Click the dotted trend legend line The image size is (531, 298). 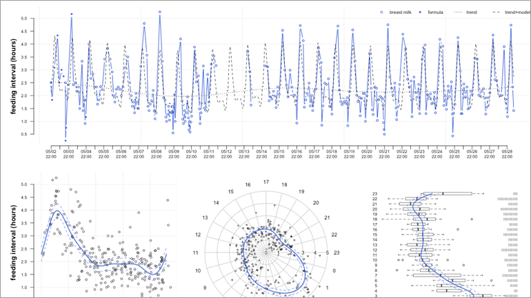point(459,12)
